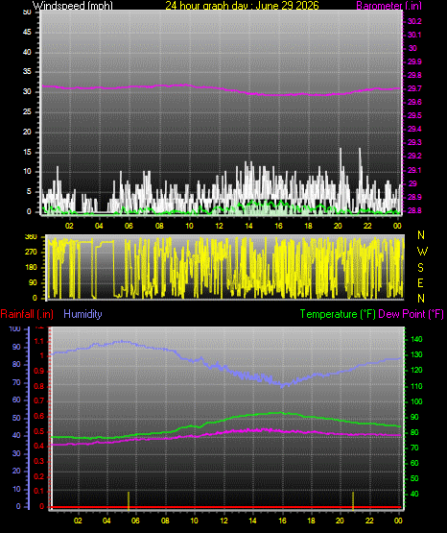Click the rainfall axis value "0.7"
This screenshot has height=533, width=447.
point(39,401)
